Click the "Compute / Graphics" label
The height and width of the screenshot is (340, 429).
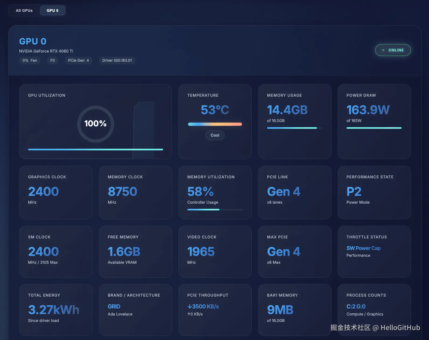pyautogui.click(x=365, y=314)
